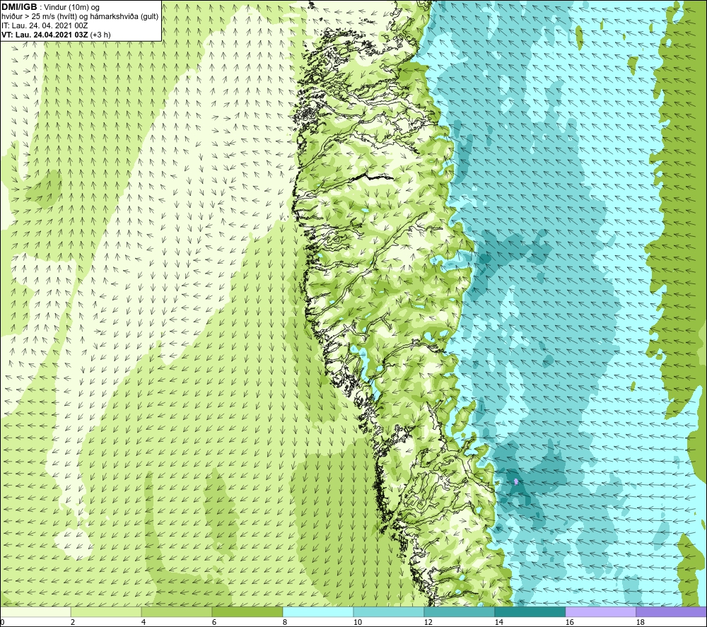Pick the medium green 4–6 m/s legend swatch
The width and height of the screenshot is (707, 627).
click(177, 611)
